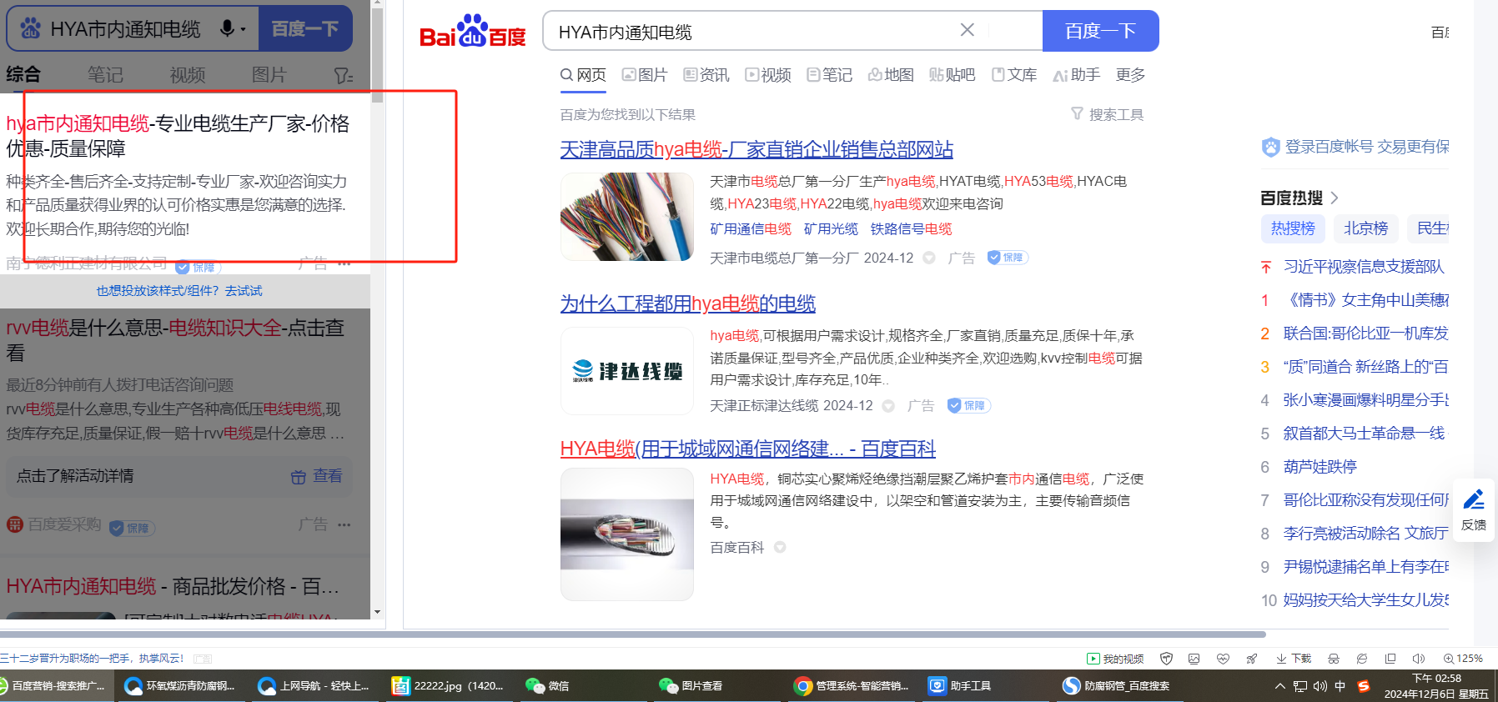The height and width of the screenshot is (702, 1498).
Task: Open 我的视频 in the browser status bar
Action: [x=1115, y=659]
